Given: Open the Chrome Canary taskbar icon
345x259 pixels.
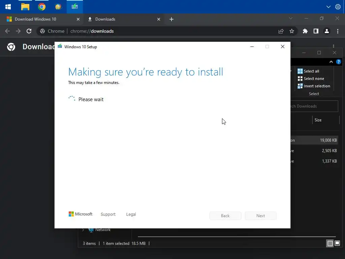Looking at the screenshot, I should pyautogui.click(x=58, y=7).
